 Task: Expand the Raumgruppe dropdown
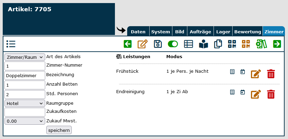(x=25, y=103)
